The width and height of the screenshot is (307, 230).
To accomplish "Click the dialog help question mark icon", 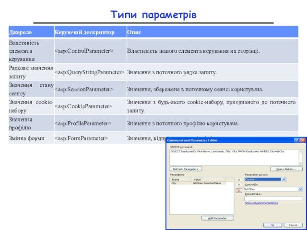I will click(296, 140).
